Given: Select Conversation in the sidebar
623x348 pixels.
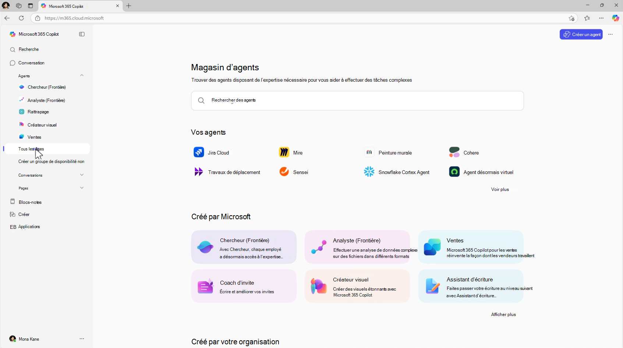Looking at the screenshot, I should (x=31, y=63).
